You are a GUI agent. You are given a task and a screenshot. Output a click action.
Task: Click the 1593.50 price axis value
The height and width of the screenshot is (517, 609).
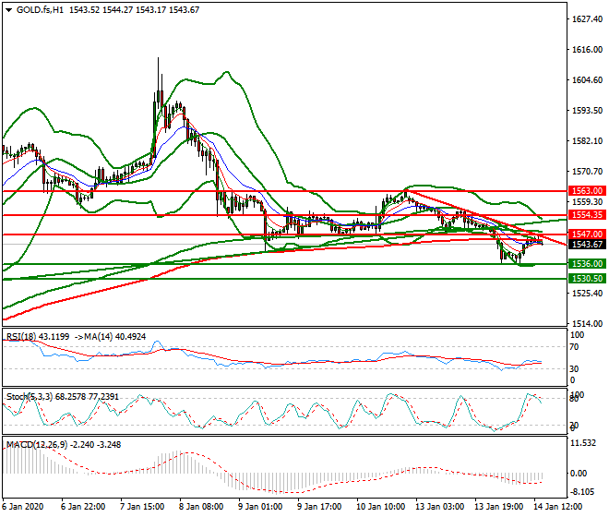click(x=588, y=111)
